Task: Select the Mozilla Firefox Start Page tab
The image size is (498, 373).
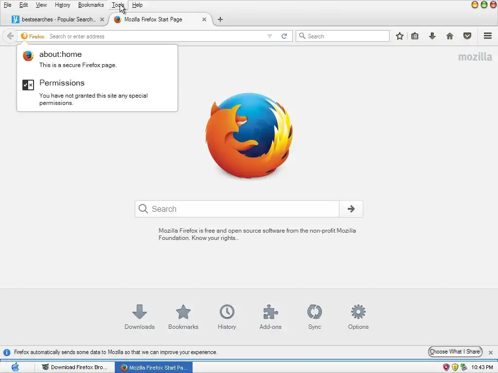Action: 153,19
